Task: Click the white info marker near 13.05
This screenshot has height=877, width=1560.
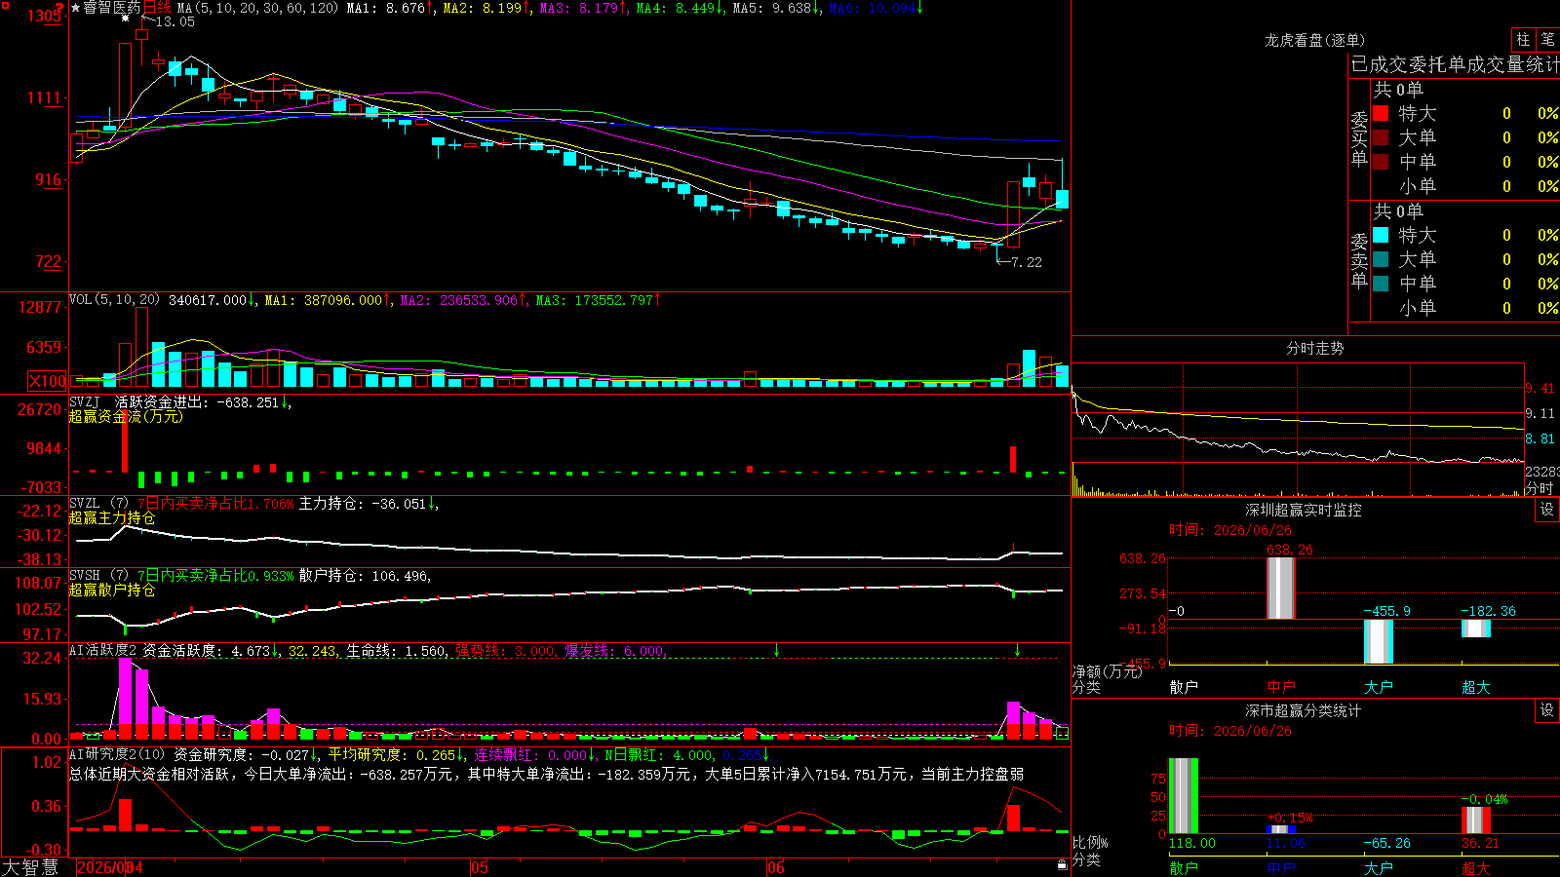Action: pos(126,18)
